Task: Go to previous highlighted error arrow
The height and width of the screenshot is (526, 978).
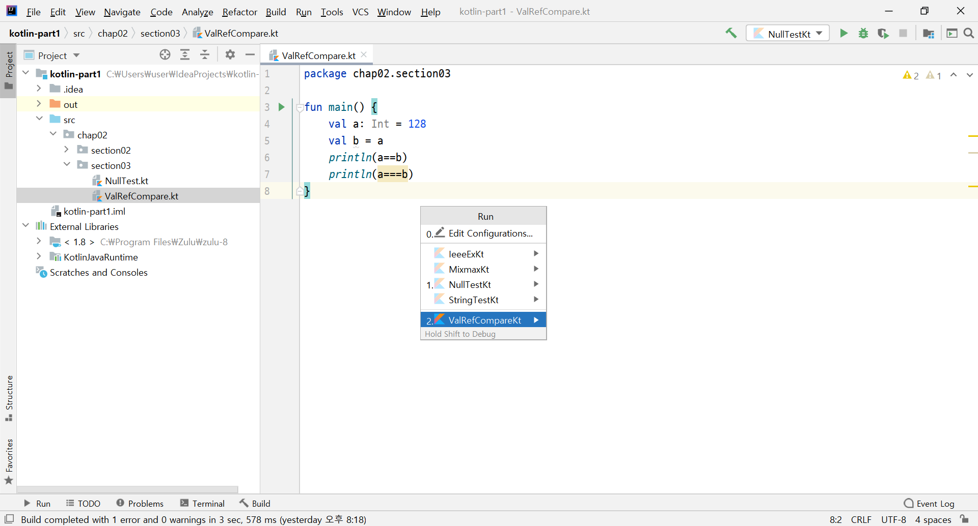Action: pyautogui.click(x=954, y=75)
